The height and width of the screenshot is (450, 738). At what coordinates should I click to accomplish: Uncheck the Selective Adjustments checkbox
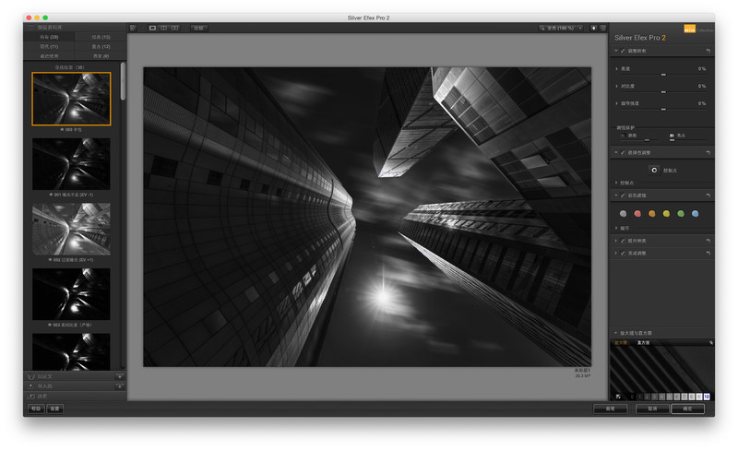click(623, 152)
